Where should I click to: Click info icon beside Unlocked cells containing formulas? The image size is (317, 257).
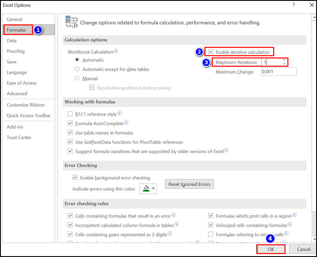pos(290,224)
